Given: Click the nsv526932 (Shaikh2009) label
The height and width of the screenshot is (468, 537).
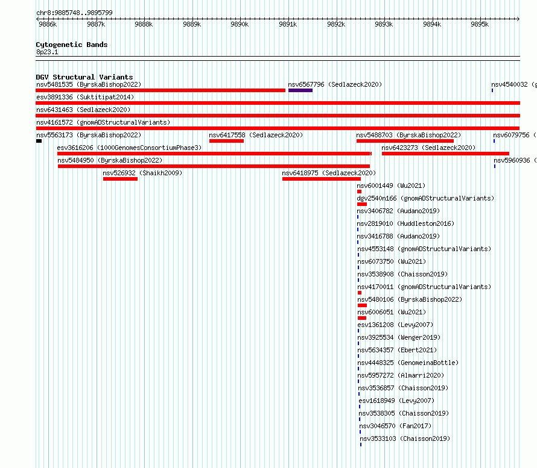Looking at the screenshot, I should [142, 173].
